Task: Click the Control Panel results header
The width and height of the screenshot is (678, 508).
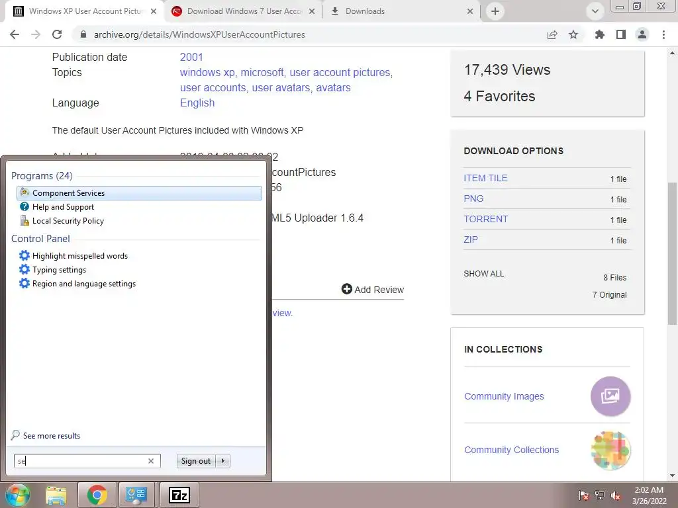Action: click(40, 238)
